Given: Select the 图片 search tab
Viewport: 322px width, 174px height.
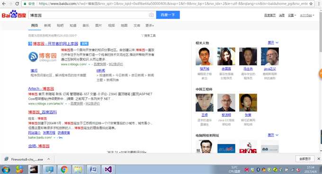Looking at the screenshot, I should [x=98, y=26].
